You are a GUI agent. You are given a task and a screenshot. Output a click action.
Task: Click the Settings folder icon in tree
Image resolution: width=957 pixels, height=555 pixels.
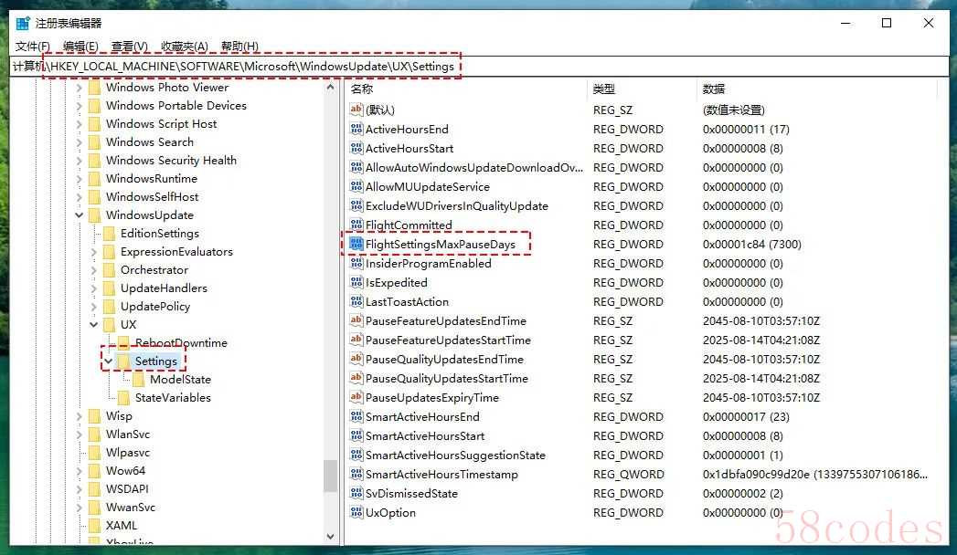[124, 361]
